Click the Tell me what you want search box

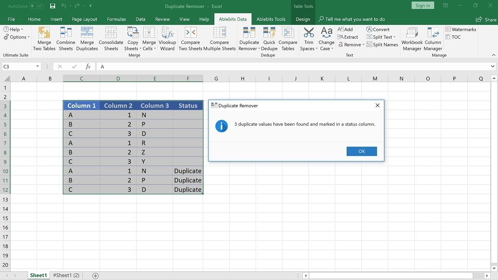[352, 19]
